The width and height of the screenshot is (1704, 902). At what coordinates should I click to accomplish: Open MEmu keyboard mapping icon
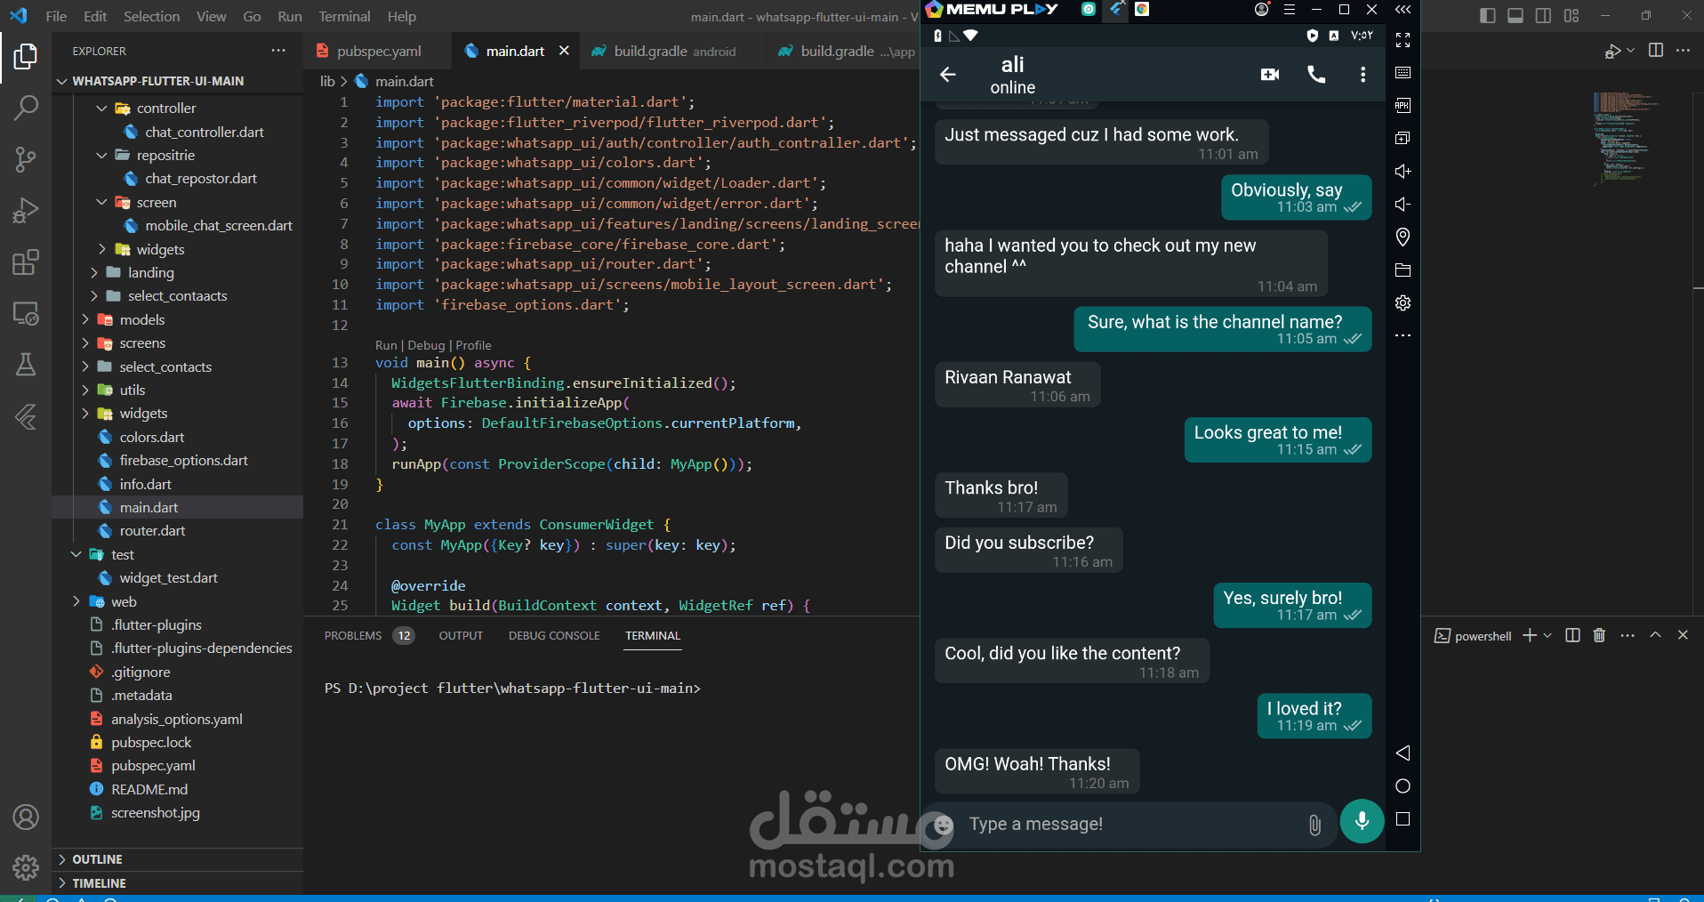point(1403,73)
